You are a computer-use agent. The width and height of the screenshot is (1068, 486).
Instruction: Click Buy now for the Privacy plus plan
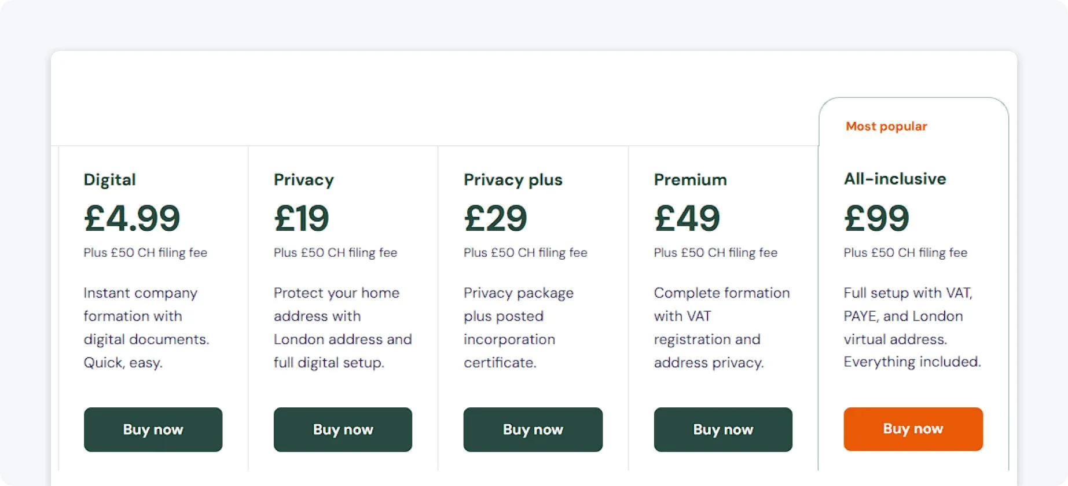(x=533, y=429)
